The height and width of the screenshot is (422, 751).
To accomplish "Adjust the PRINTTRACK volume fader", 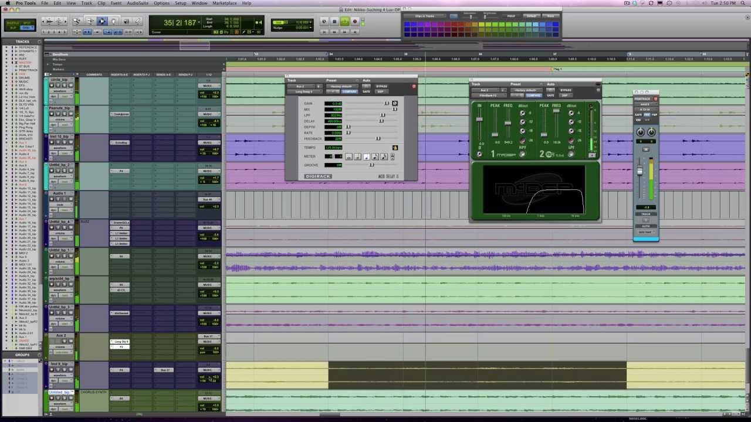I will click(640, 171).
